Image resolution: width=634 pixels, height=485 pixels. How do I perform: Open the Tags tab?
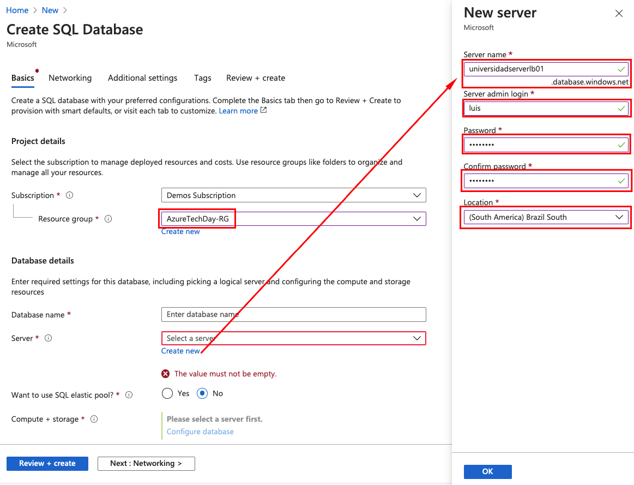[x=202, y=77]
